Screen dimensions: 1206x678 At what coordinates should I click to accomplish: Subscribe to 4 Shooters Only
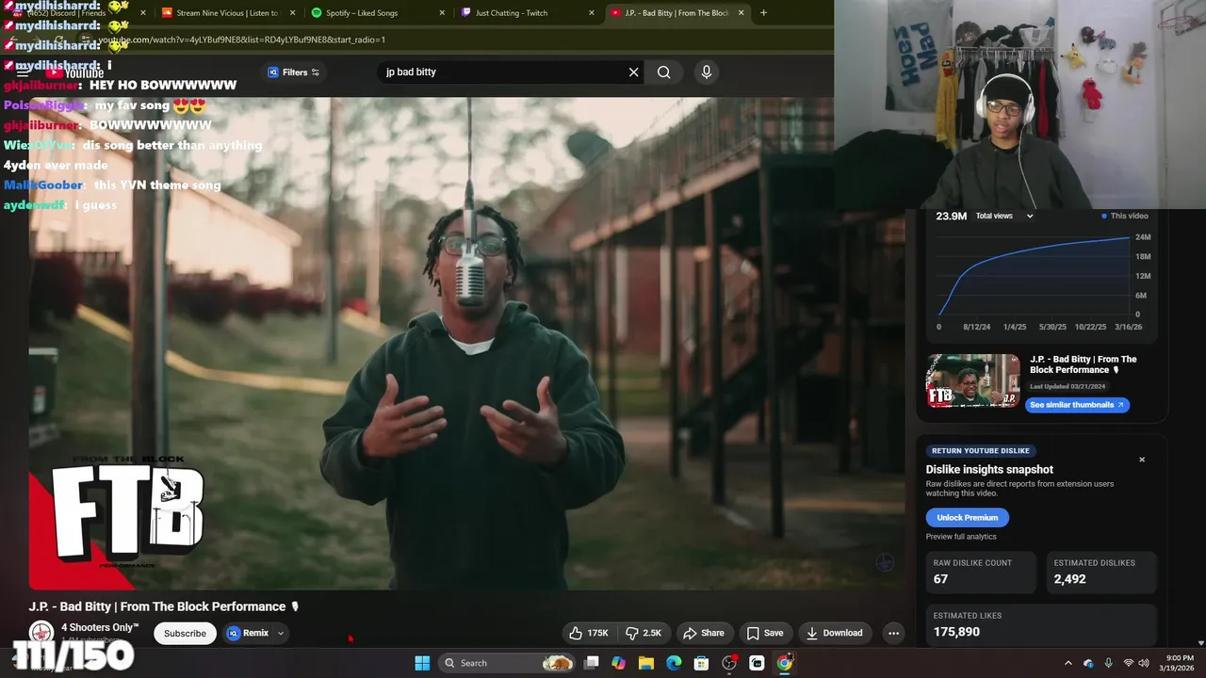click(185, 633)
